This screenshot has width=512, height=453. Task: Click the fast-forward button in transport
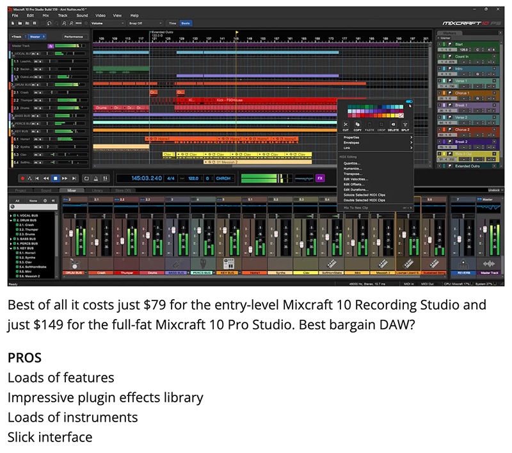click(65, 179)
